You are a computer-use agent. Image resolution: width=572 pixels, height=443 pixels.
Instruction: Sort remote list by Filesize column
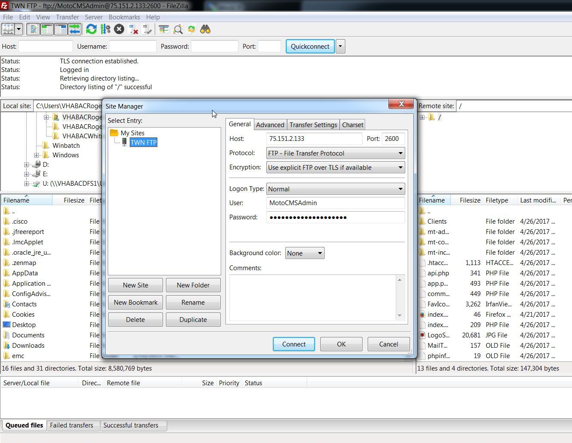click(467, 200)
